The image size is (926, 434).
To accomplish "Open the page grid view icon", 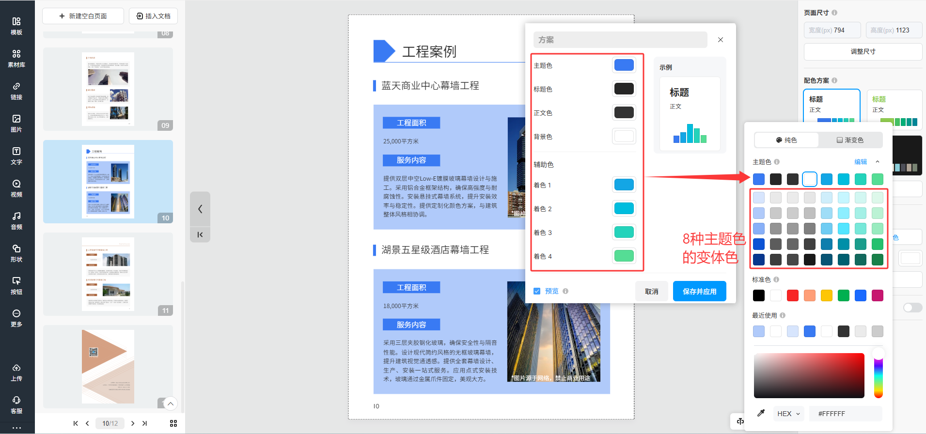I will (173, 423).
